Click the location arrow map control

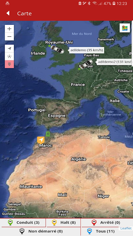(x=9, y=48)
